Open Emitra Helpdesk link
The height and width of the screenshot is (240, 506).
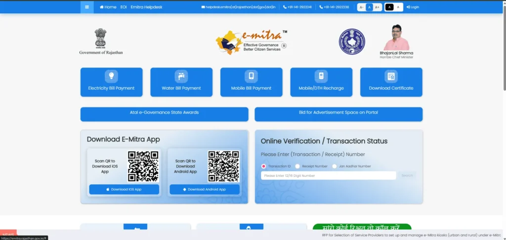coord(146,7)
